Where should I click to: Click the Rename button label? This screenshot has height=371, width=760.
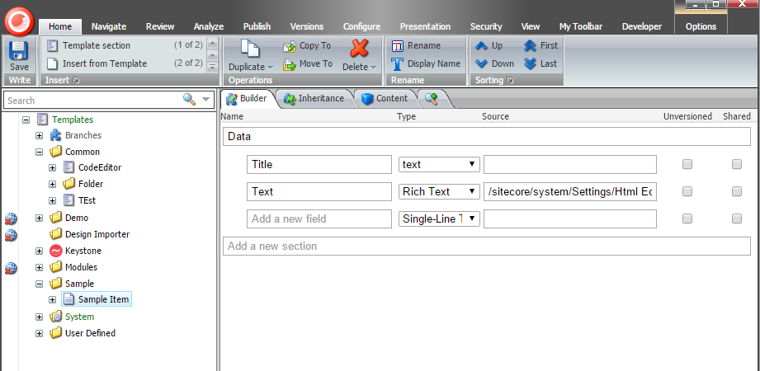click(x=424, y=46)
